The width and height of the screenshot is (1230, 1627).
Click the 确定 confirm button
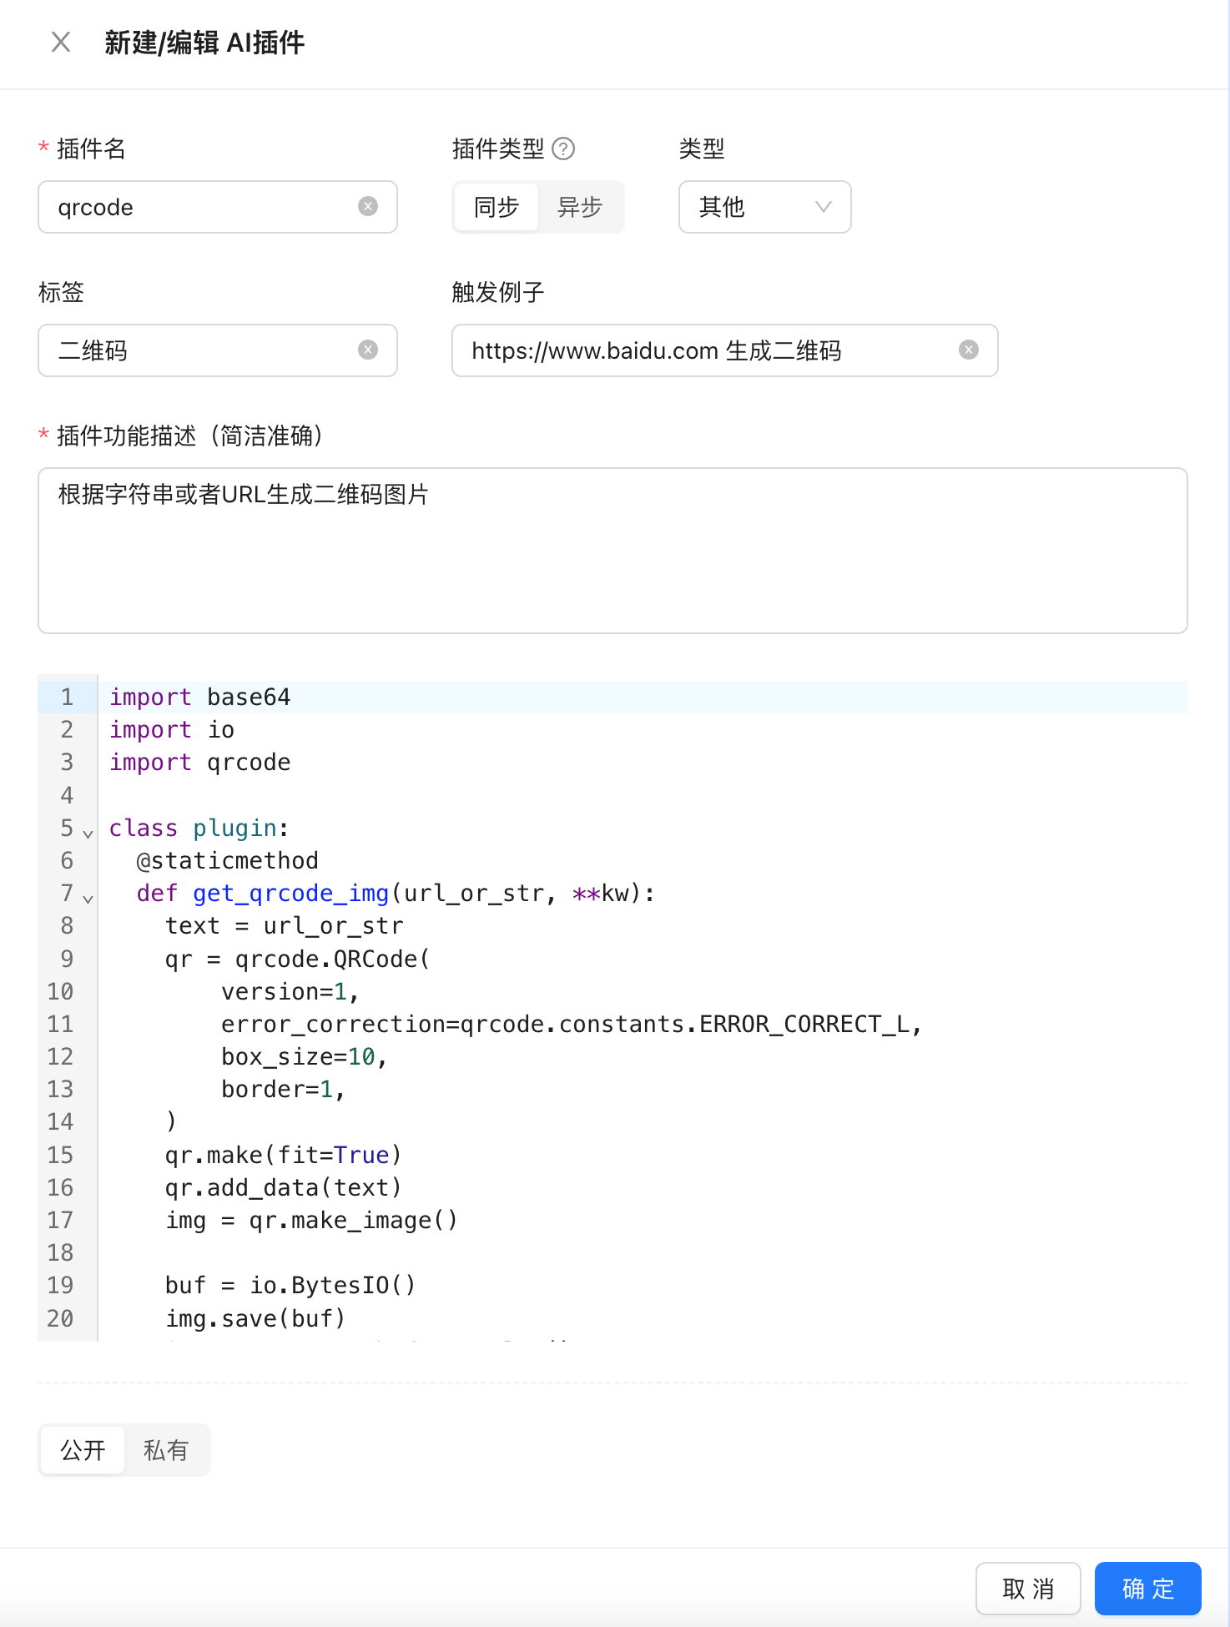1147,1589
